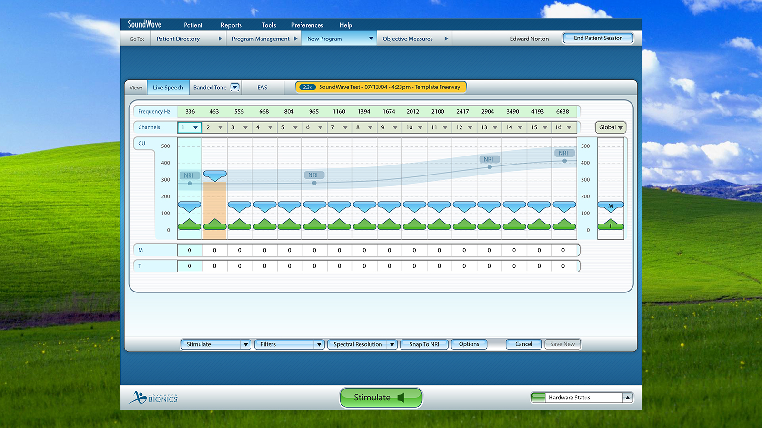Click the Edward Norton patient name
This screenshot has width=762, height=428.
click(529, 39)
